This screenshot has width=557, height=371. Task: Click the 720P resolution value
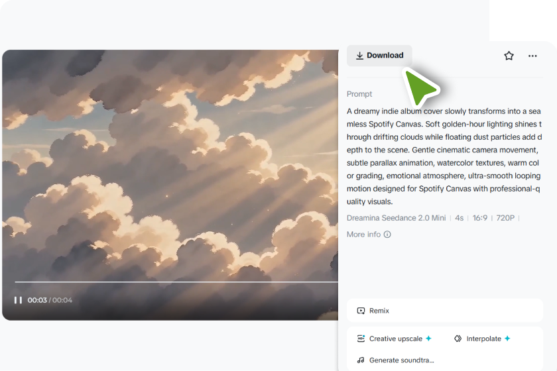click(505, 218)
